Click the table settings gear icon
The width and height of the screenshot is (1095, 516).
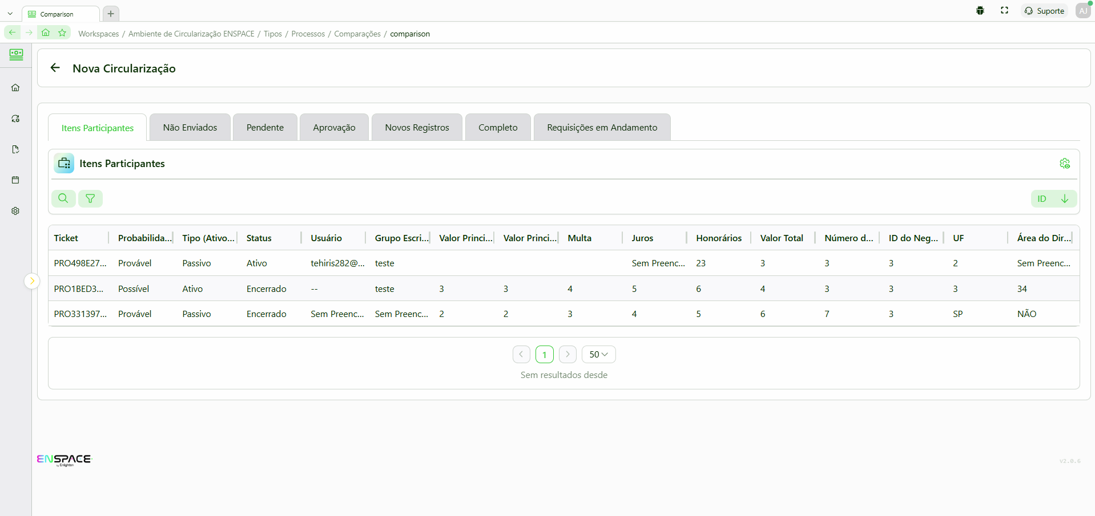1064,164
